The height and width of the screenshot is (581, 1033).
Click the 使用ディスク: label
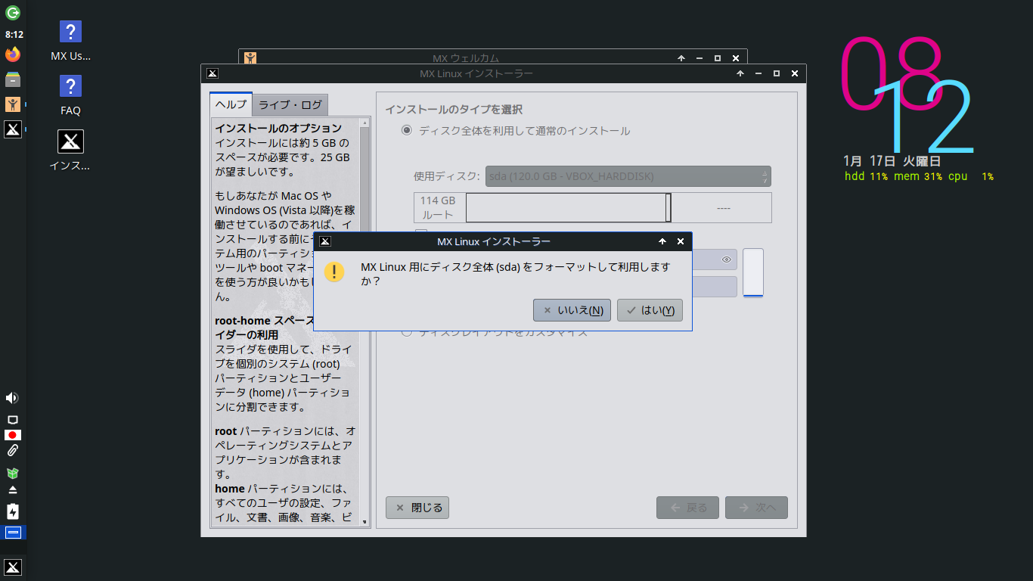click(x=446, y=176)
